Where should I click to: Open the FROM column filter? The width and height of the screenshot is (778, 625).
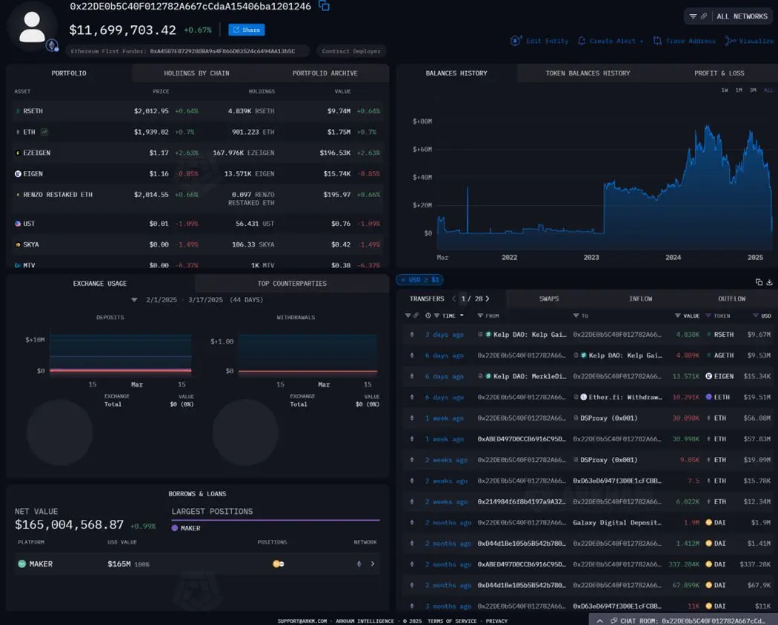pyautogui.click(x=480, y=315)
